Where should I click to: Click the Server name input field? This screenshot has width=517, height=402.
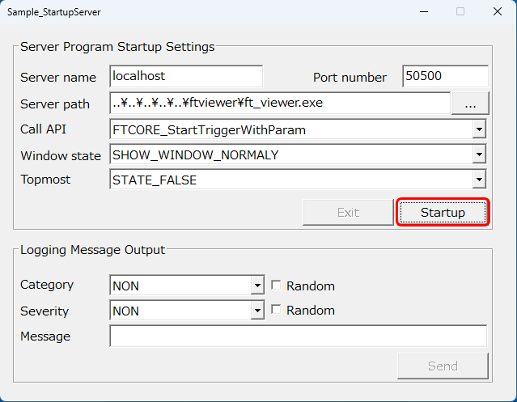[186, 77]
